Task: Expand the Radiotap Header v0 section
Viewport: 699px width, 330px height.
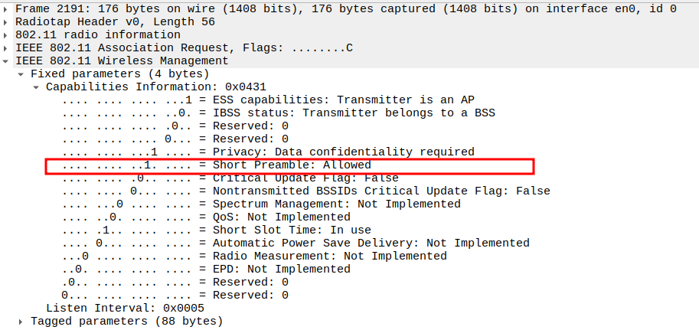Action: 6,22
